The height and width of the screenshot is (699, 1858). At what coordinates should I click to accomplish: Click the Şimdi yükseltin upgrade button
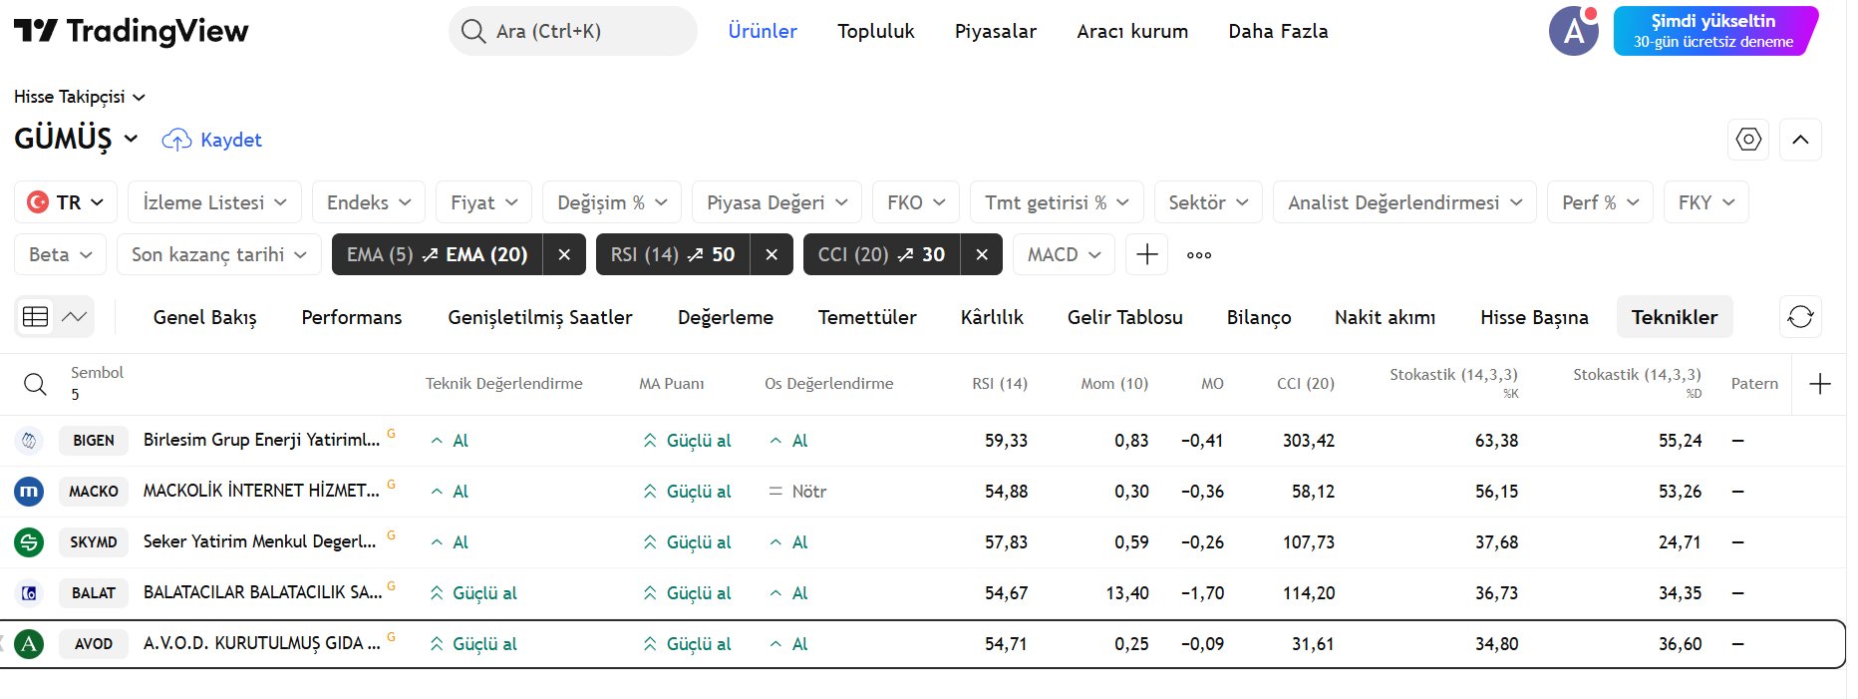click(1713, 31)
